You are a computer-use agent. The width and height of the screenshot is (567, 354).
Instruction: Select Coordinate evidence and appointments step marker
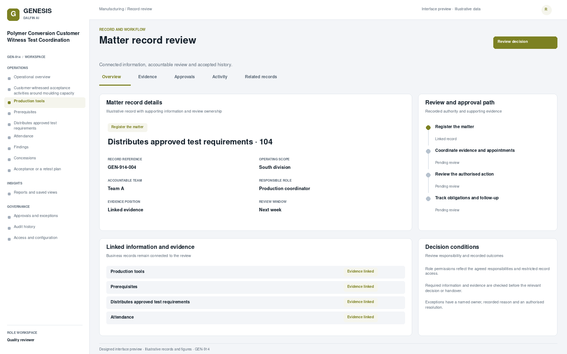(428, 151)
